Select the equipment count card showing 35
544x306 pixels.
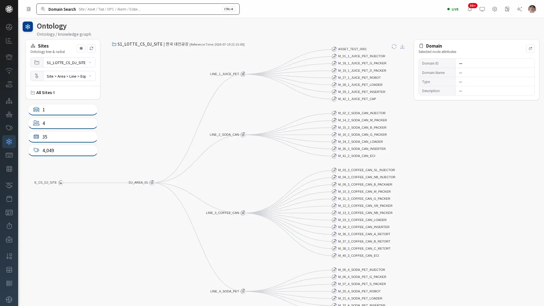click(63, 137)
